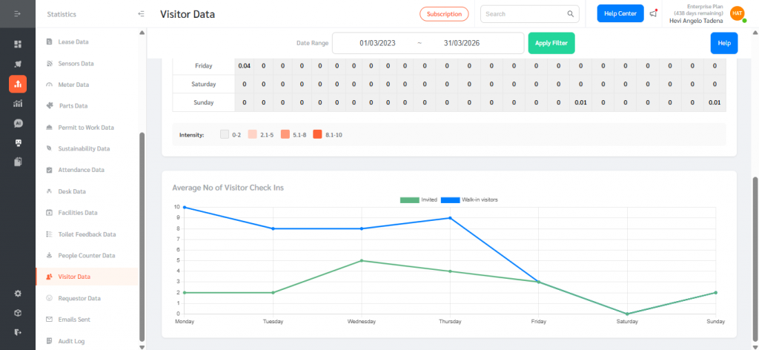Open the AI assistant icon in left rail
The image size is (759, 350).
point(18,123)
